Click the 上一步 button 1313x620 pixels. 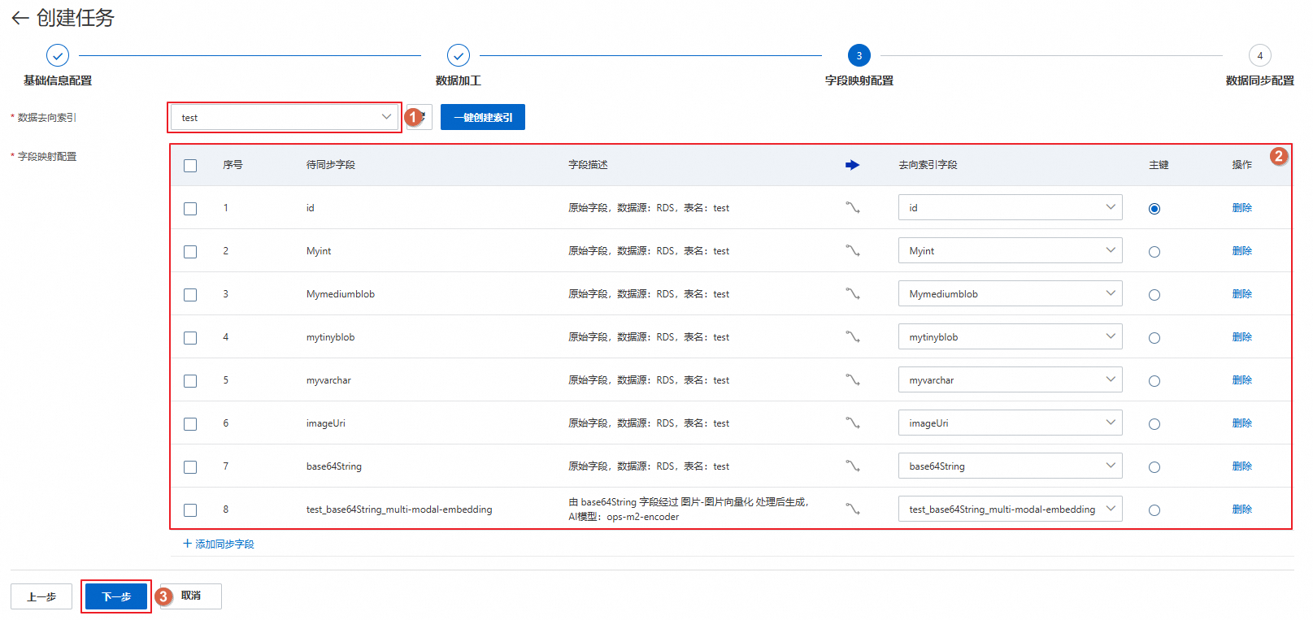[41, 596]
